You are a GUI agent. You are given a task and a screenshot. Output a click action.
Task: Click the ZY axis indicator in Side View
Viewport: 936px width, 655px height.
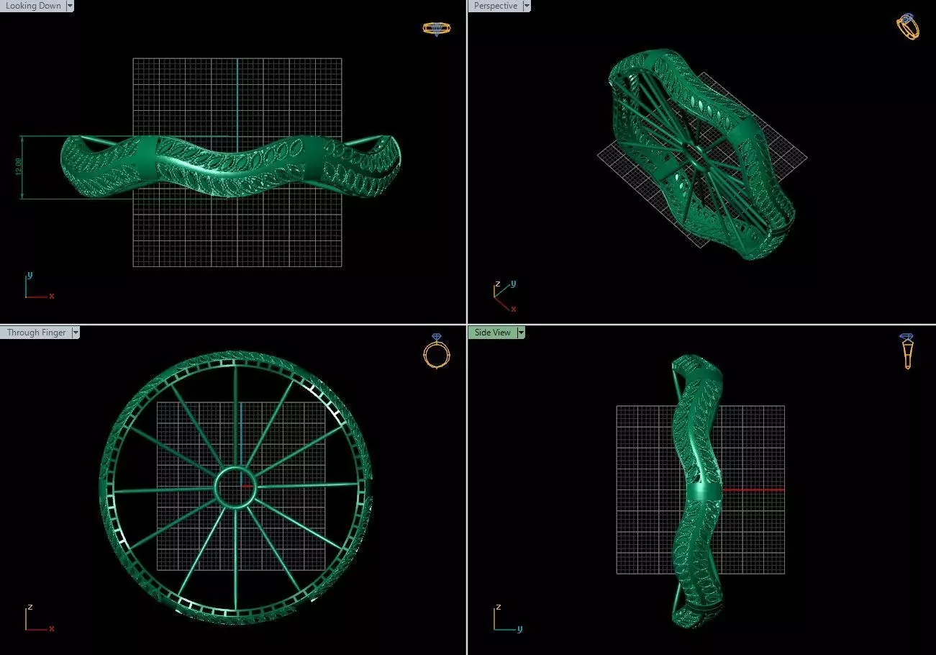[x=507, y=618]
